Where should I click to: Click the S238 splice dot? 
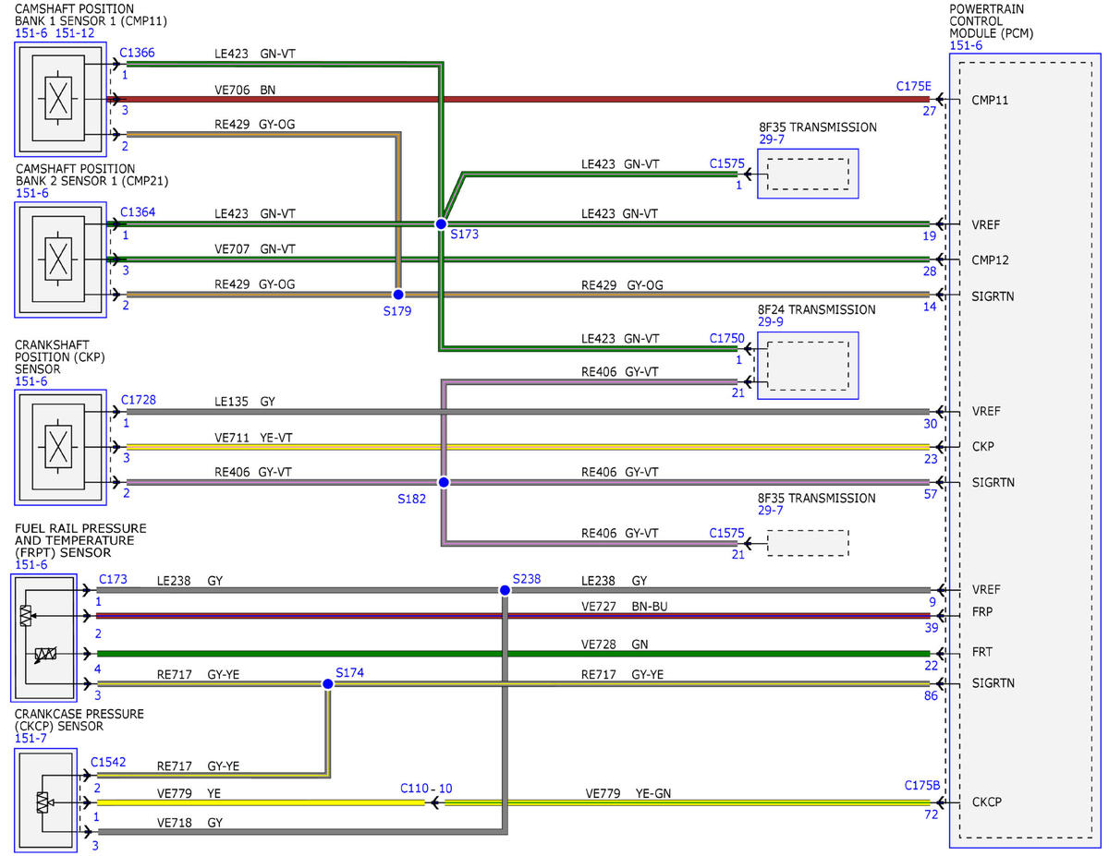(505, 590)
